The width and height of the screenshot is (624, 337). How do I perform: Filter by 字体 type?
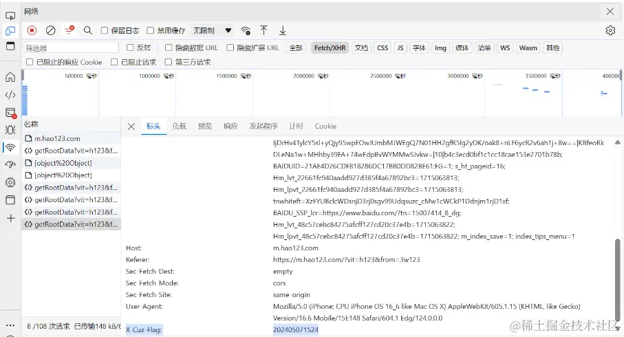[x=419, y=47]
